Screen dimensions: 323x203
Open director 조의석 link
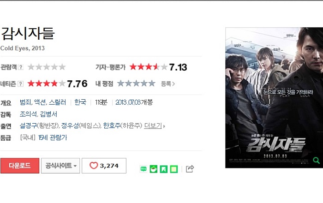coord(28,114)
